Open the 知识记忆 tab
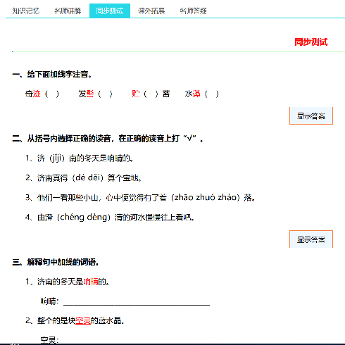This screenshot has height=345, width=345. click(x=26, y=11)
